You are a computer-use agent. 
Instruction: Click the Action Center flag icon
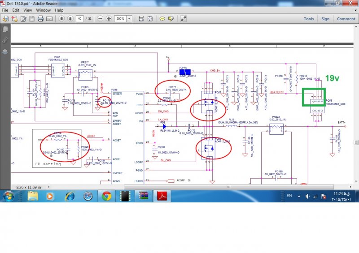coord(324,196)
